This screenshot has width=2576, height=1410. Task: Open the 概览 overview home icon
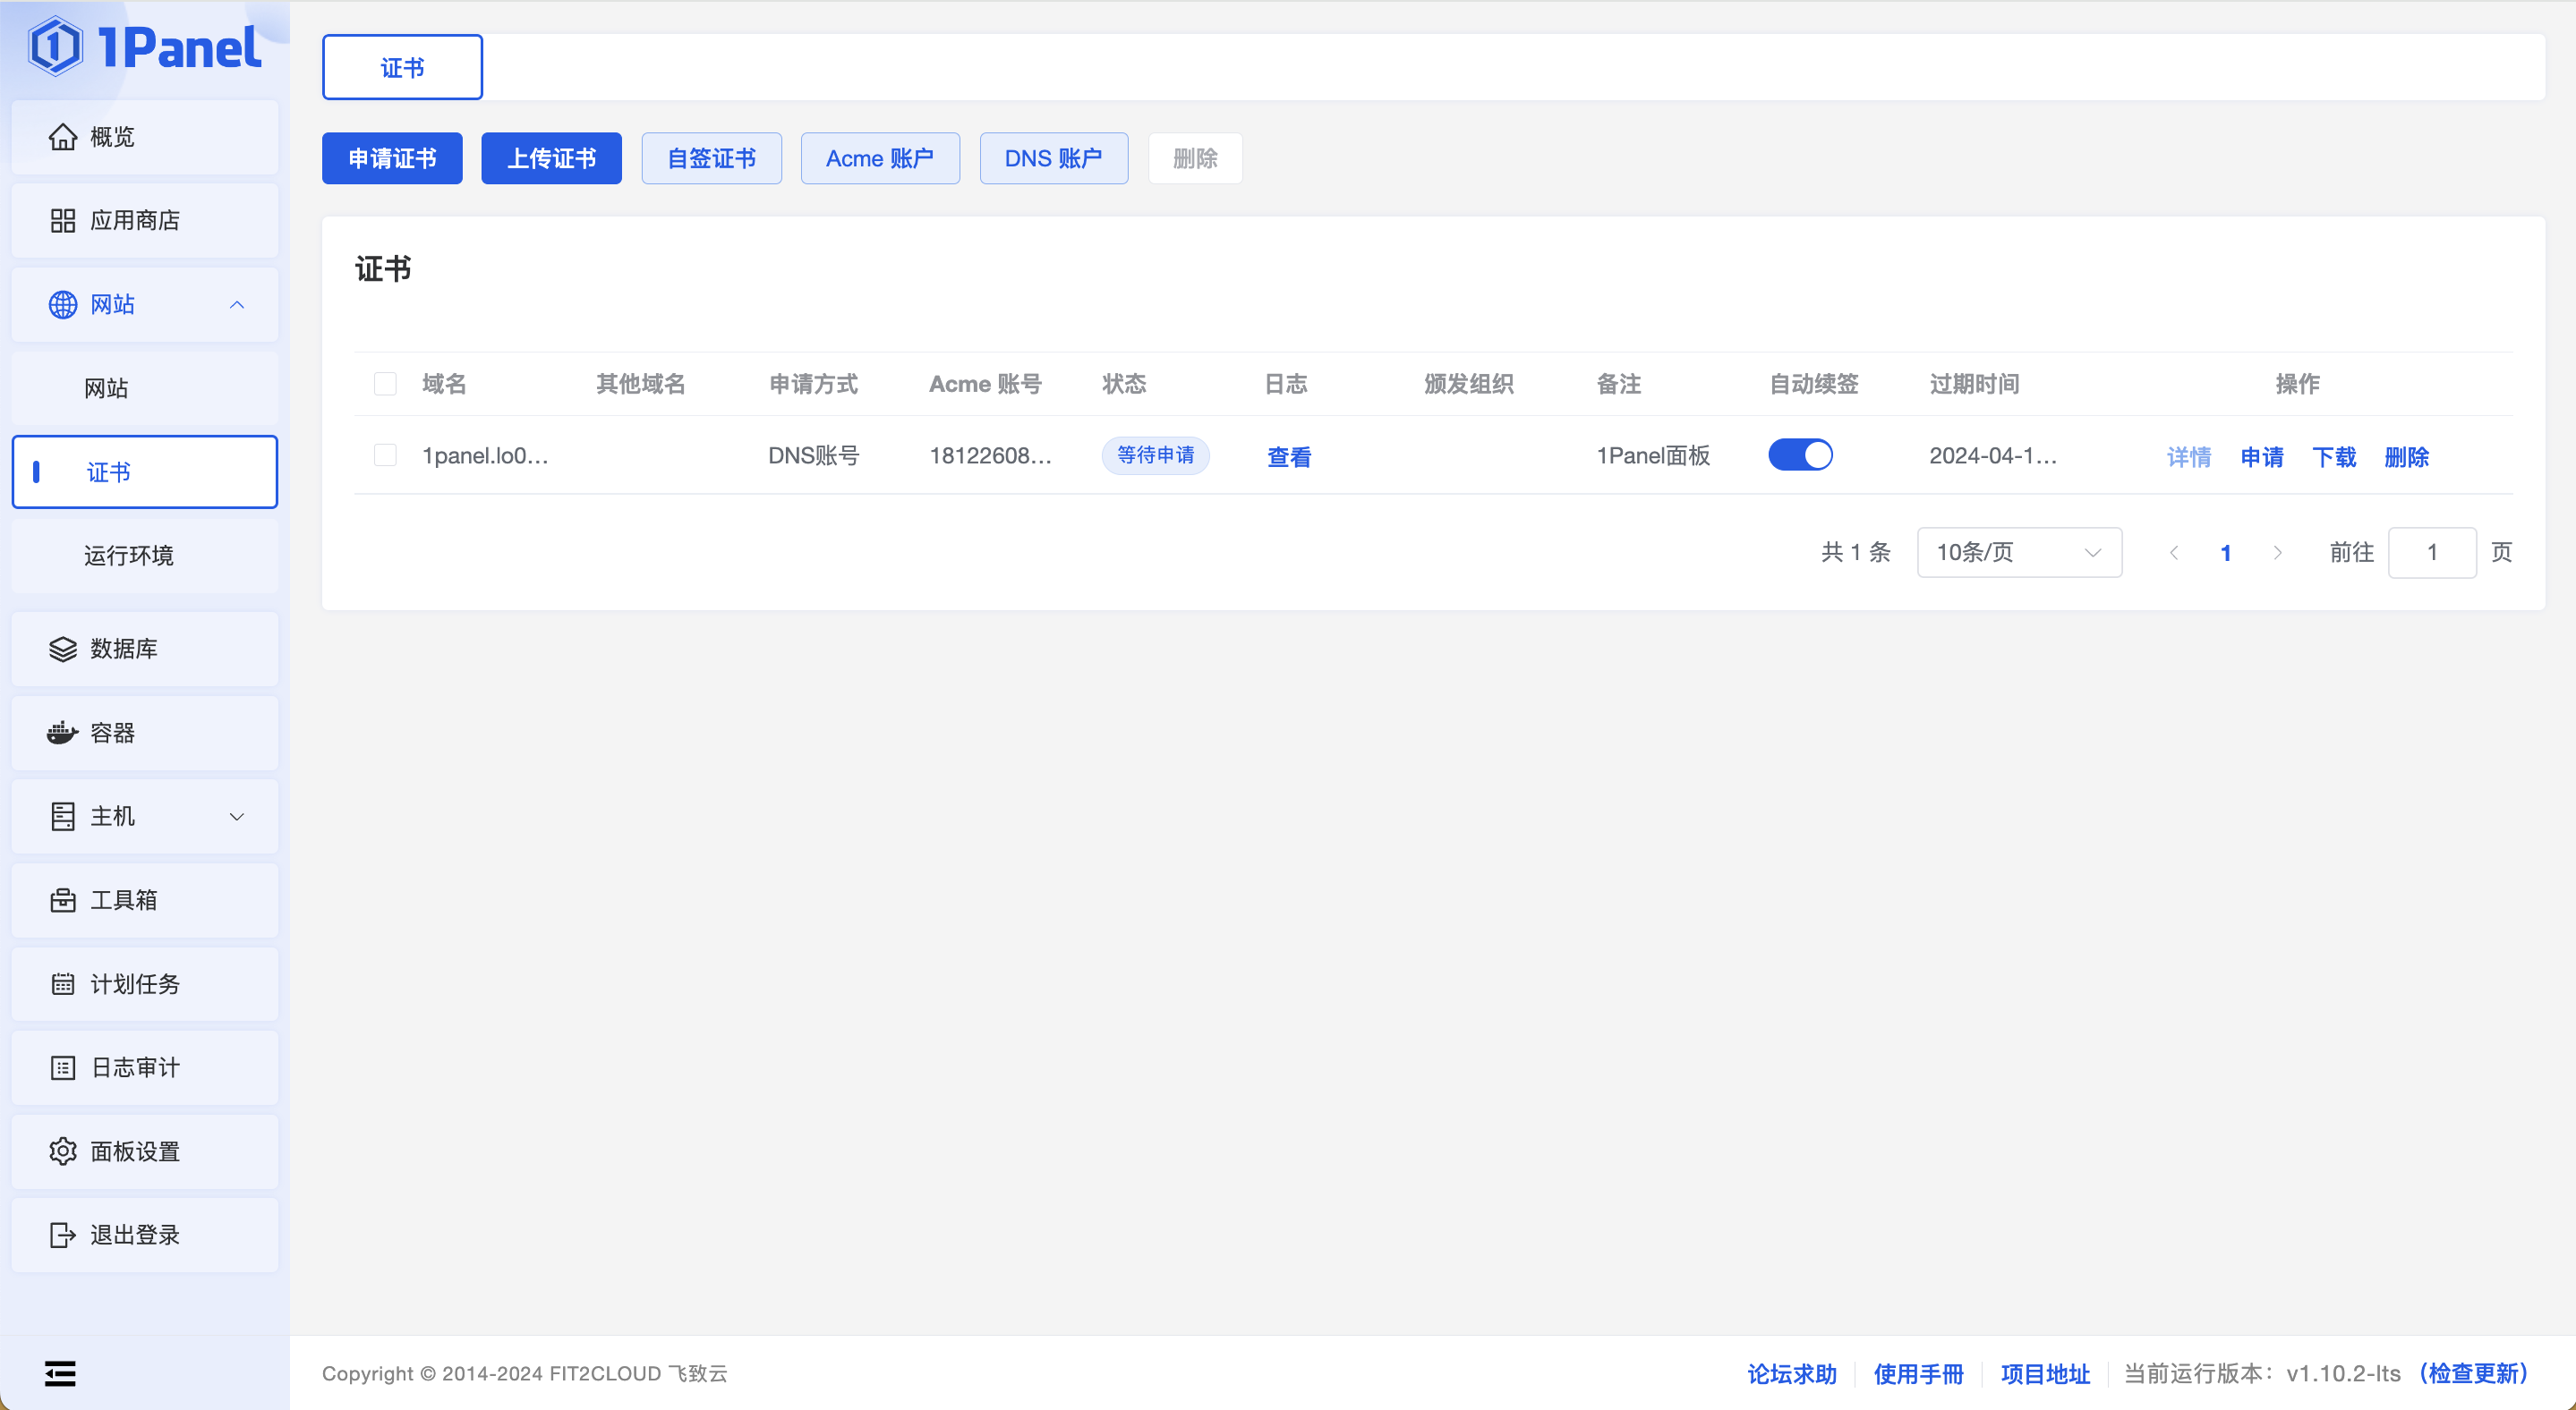(62, 137)
